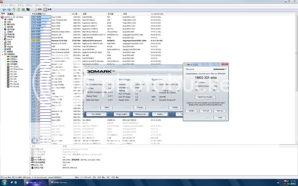Screen dimensions: 298x186
Task: Switch to the 收藏夹 favorites tab
Action: point(10,14)
